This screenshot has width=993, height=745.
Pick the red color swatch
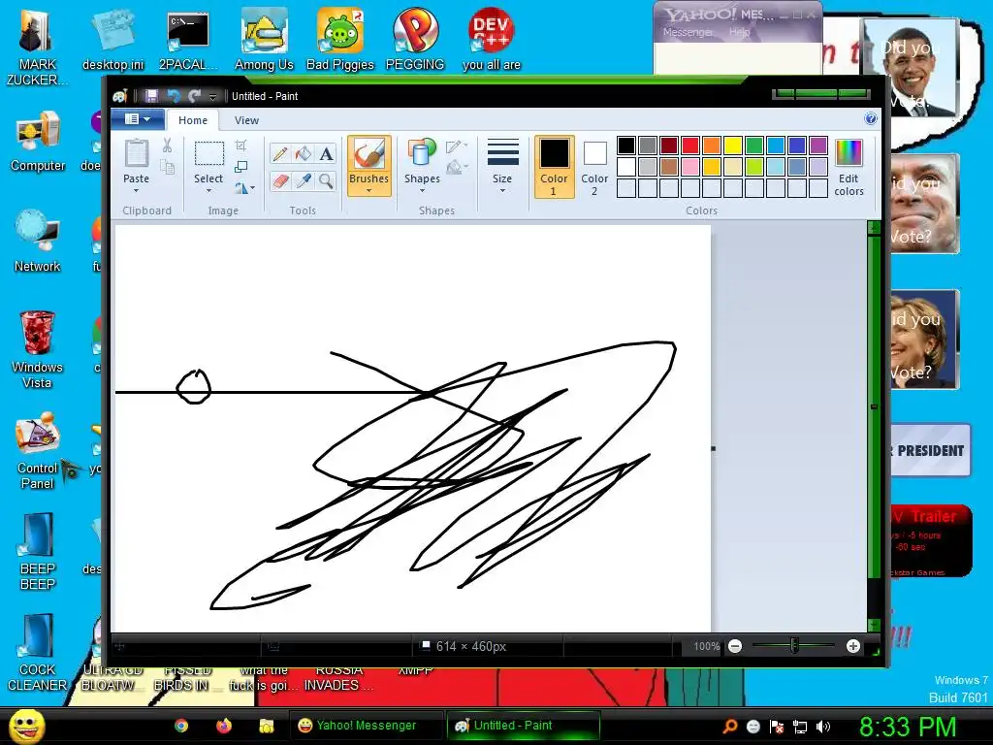tap(690, 146)
